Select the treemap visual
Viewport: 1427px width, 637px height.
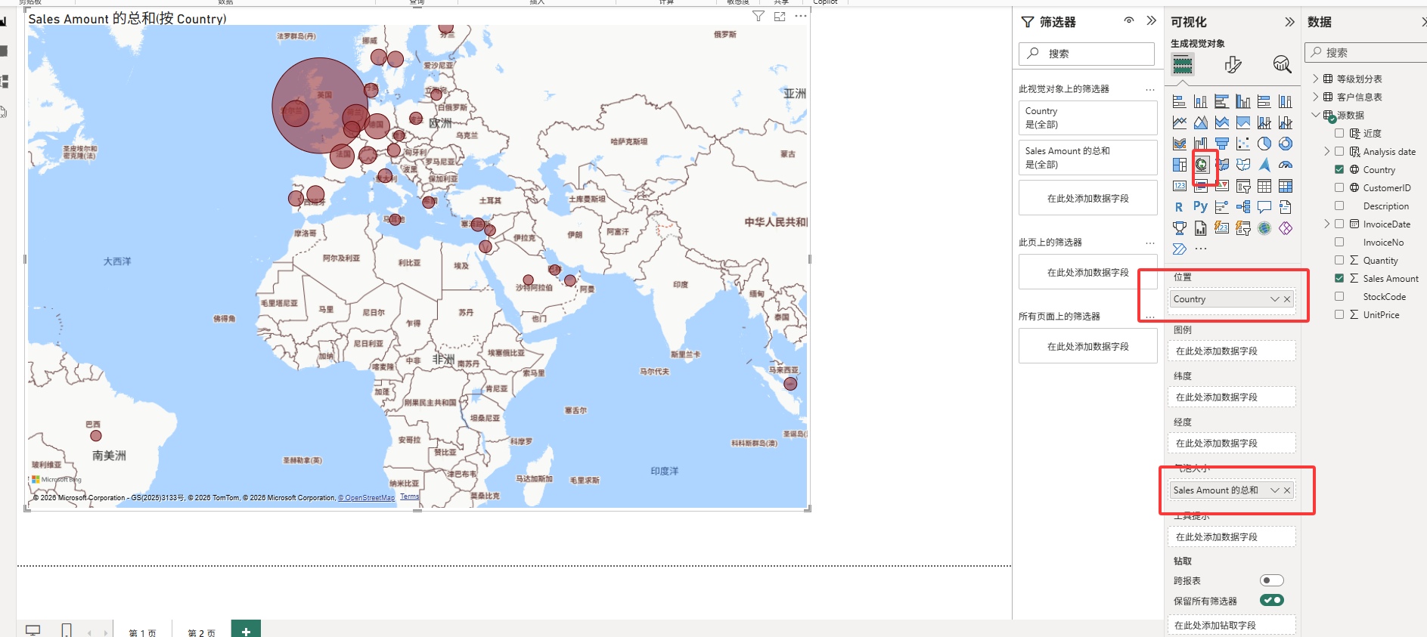[1179, 165]
